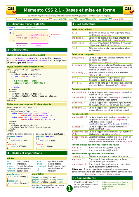
Task: Click subheading "Pseudo-éléments"
Action: point(81,89)
